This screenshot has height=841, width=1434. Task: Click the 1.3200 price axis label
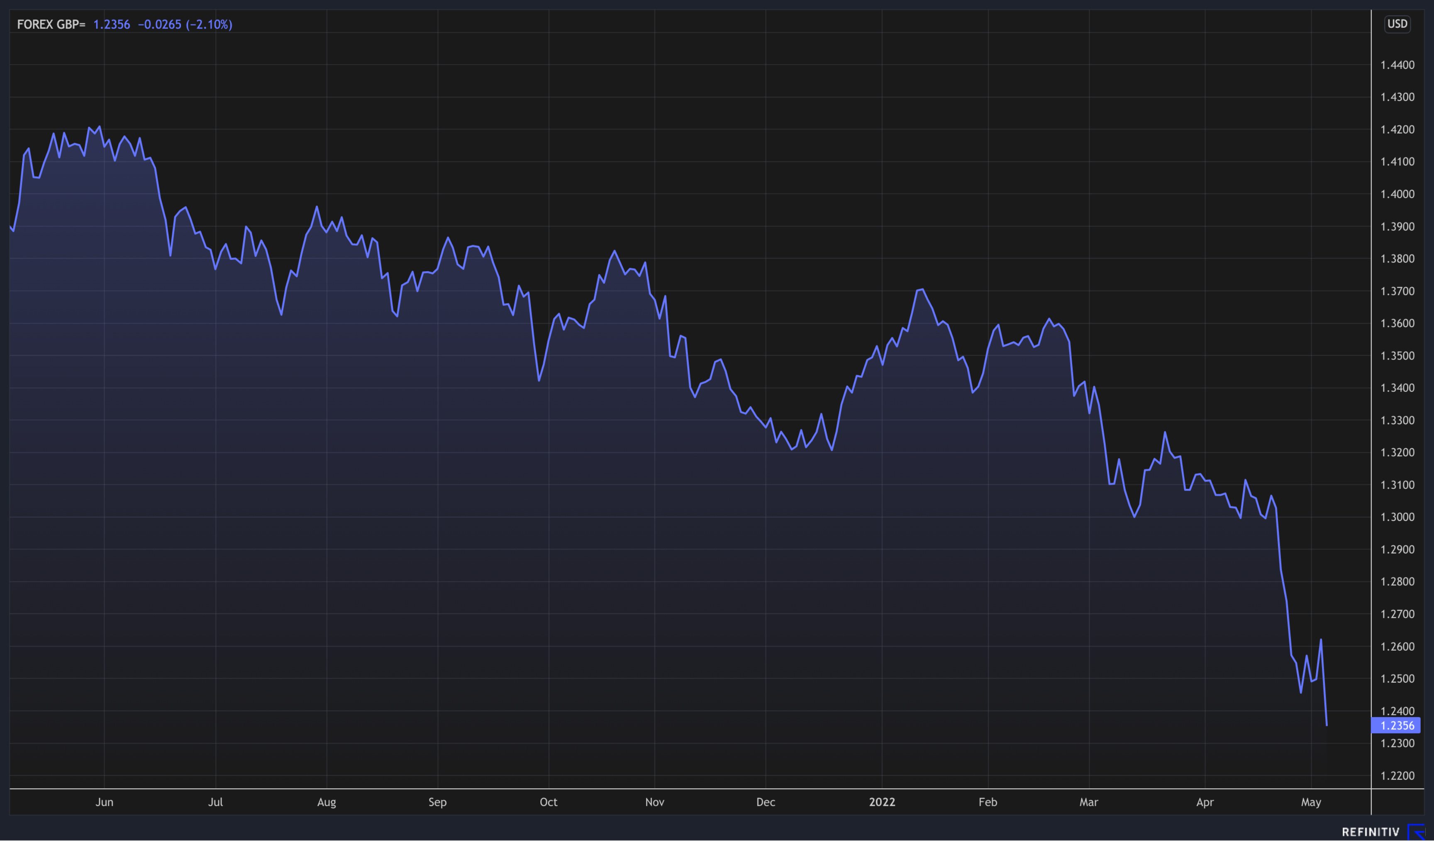tap(1397, 452)
